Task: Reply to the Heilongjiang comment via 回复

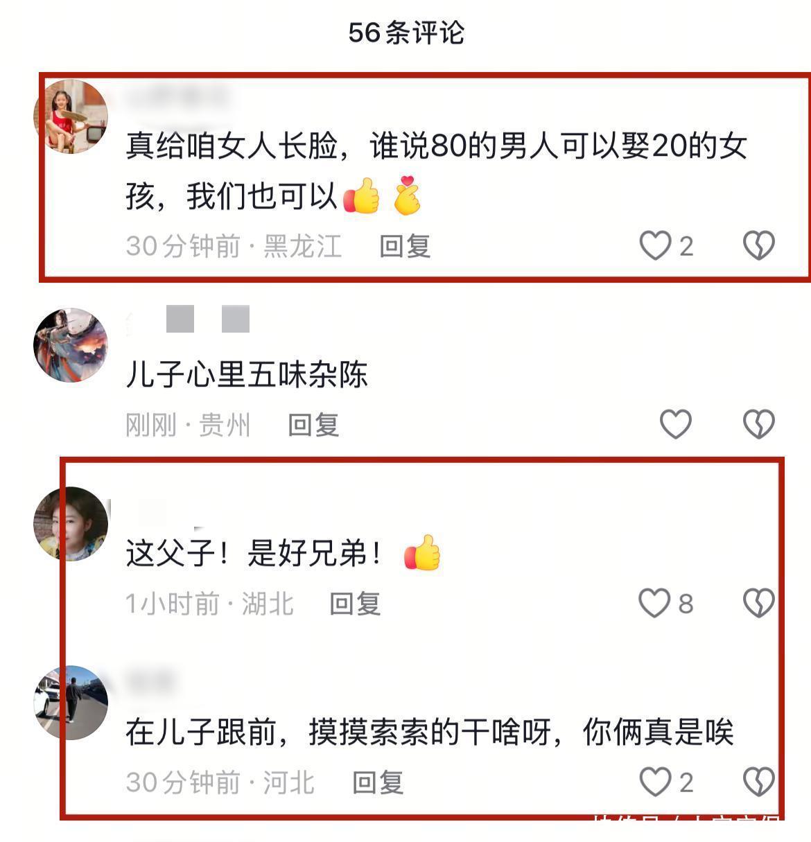Action: (405, 246)
